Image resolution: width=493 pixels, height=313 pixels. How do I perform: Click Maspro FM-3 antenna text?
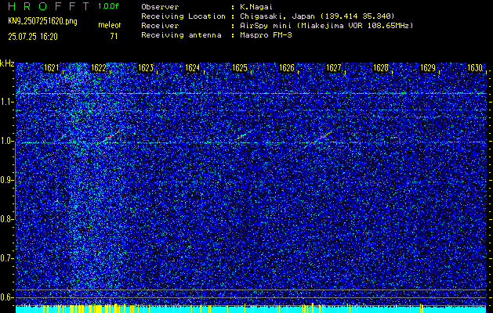pyautogui.click(x=266, y=35)
